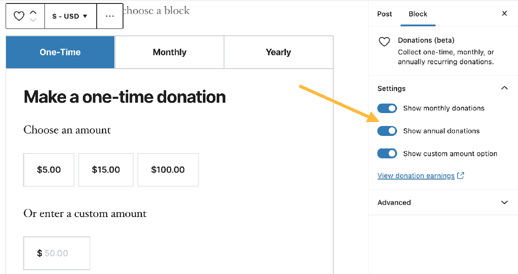Viewport: 518px width, 274px height.
Task: Open the $ - USD currency dropdown
Action: click(70, 16)
